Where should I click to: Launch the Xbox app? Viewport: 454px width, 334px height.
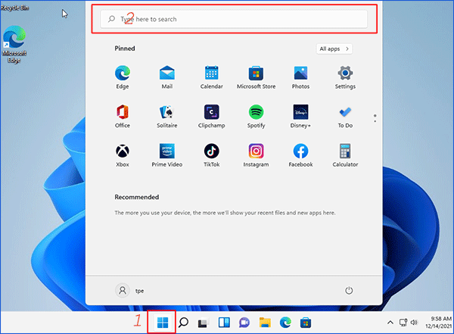pos(123,155)
